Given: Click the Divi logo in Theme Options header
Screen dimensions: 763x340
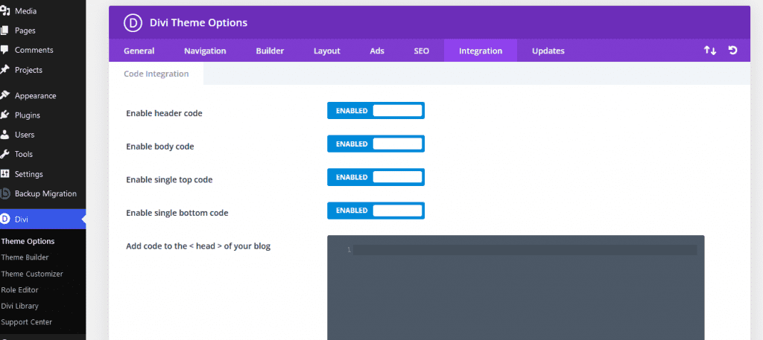Looking at the screenshot, I should click(x=133, y=23).
